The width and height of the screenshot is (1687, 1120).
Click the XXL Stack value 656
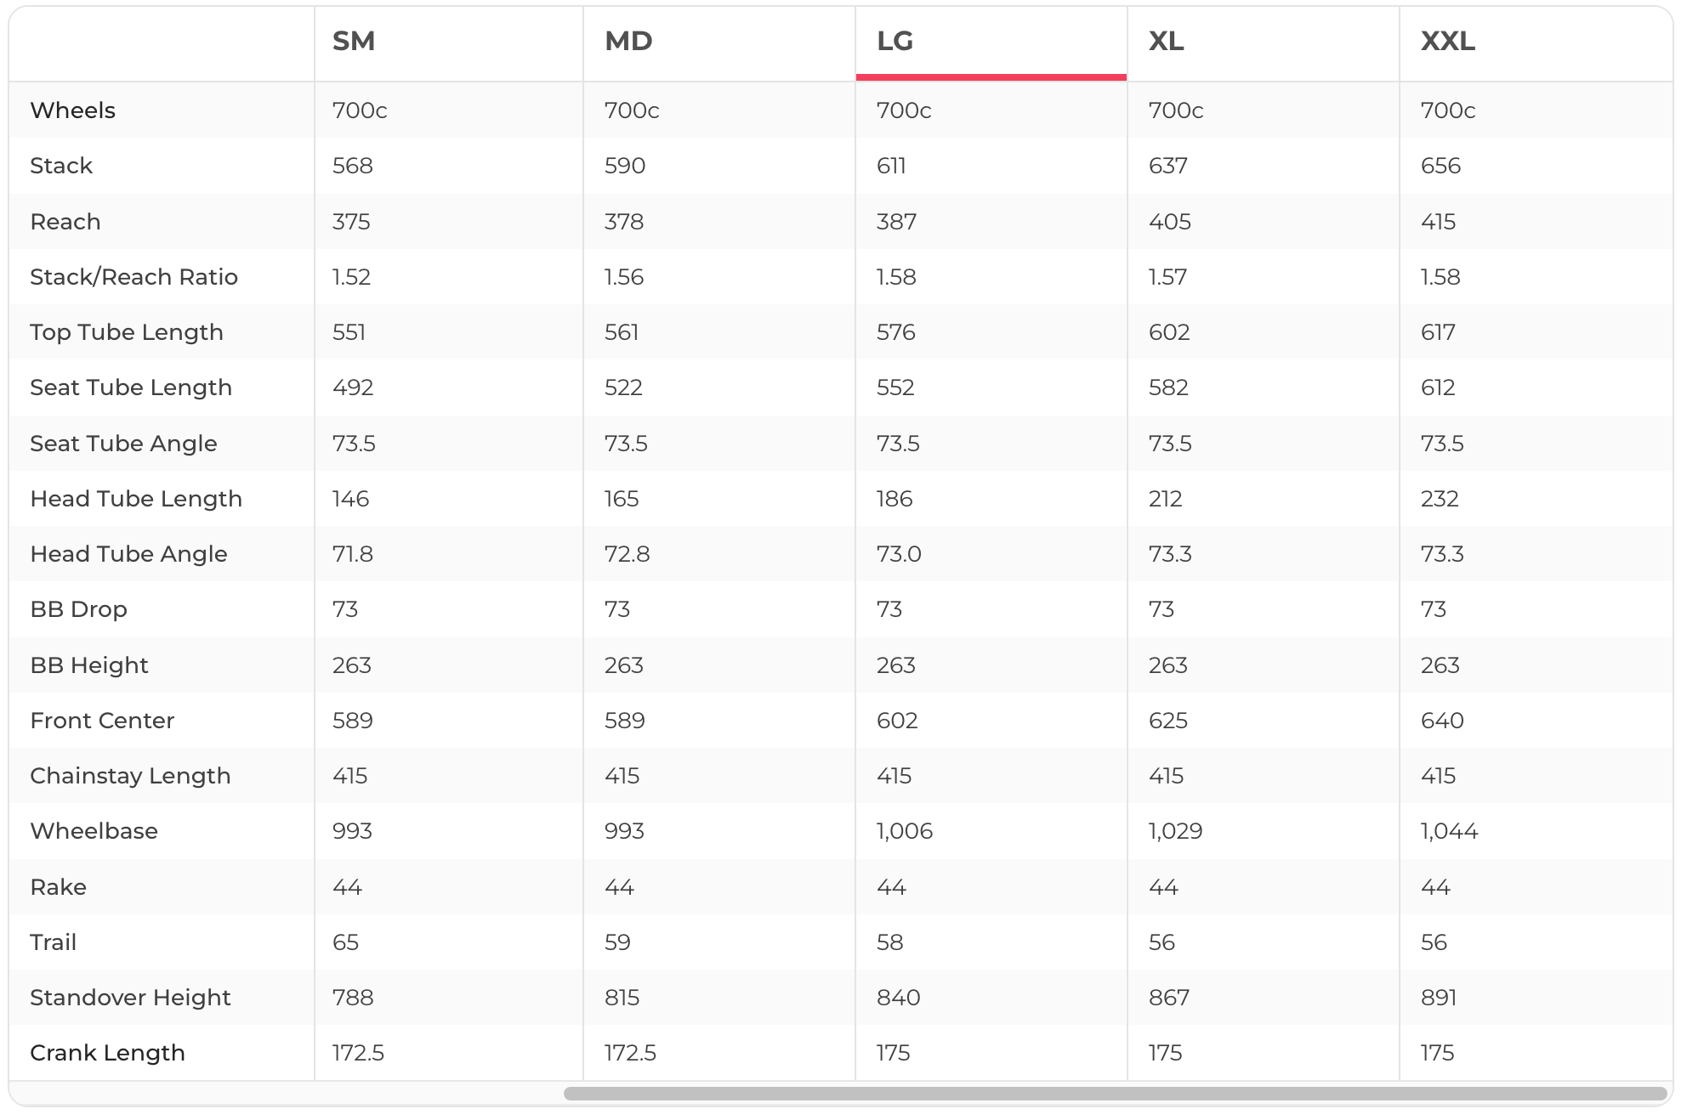(1440, 166)
